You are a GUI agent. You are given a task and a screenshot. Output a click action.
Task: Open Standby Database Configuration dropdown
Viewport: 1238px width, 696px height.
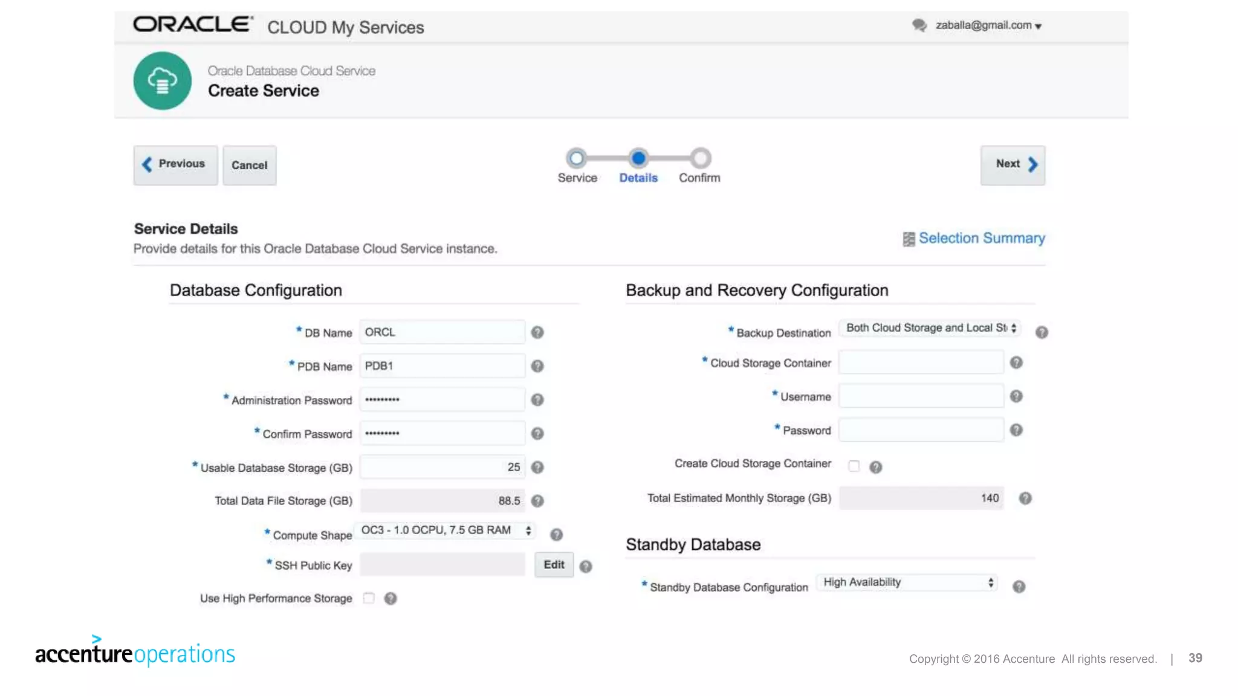(x=907, y=582)
